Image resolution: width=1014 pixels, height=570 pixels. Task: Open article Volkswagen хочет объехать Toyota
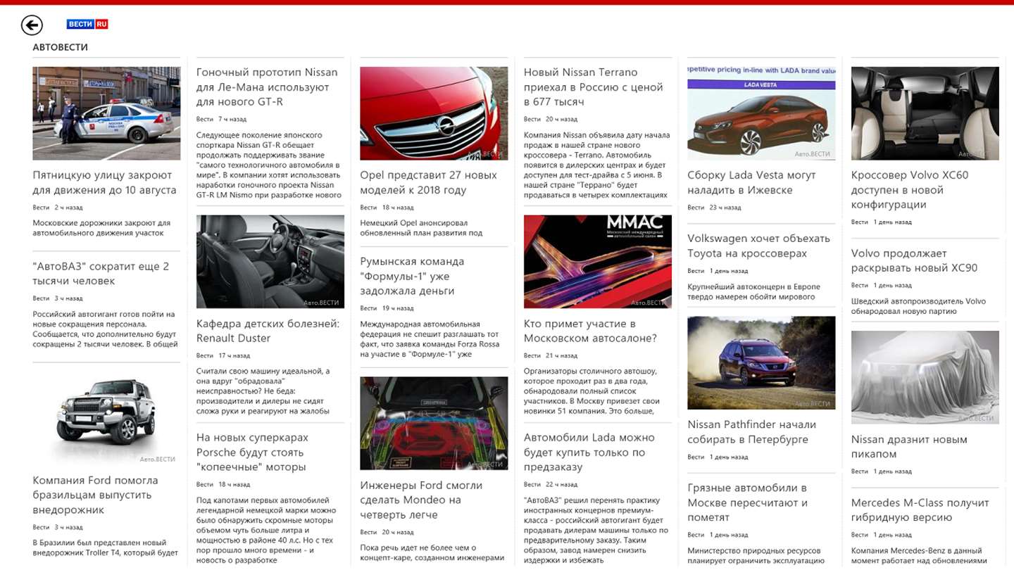(x=758, y=246)
